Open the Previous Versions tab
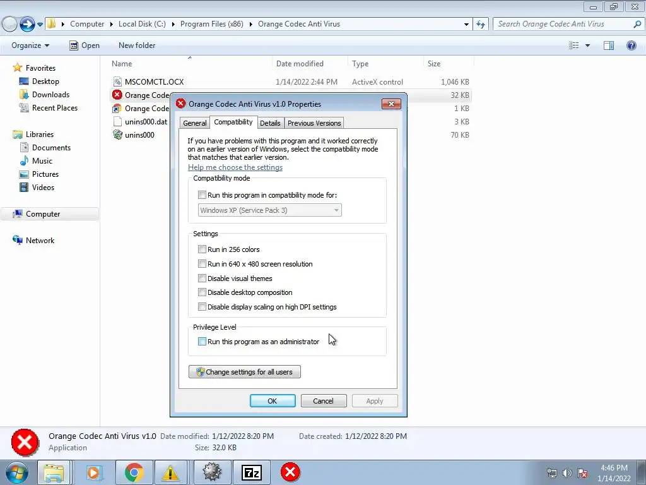 [314, 123]
